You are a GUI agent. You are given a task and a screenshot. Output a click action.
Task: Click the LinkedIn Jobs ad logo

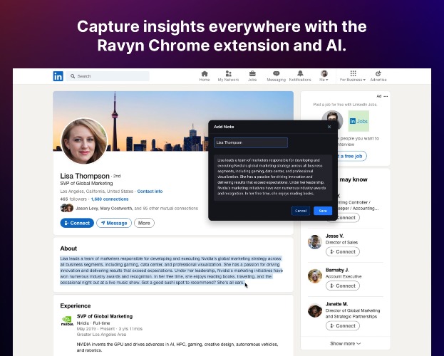(358, 121)
